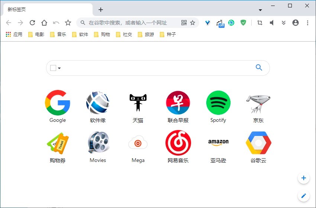
Task: Go to the home page icon
Action: pos(44,23)
